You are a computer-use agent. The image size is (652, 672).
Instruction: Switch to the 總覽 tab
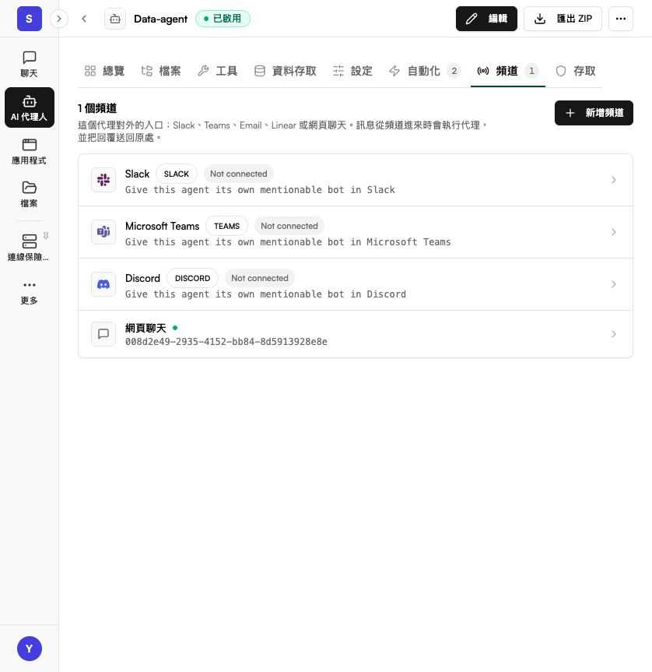(x=105, y=71)
